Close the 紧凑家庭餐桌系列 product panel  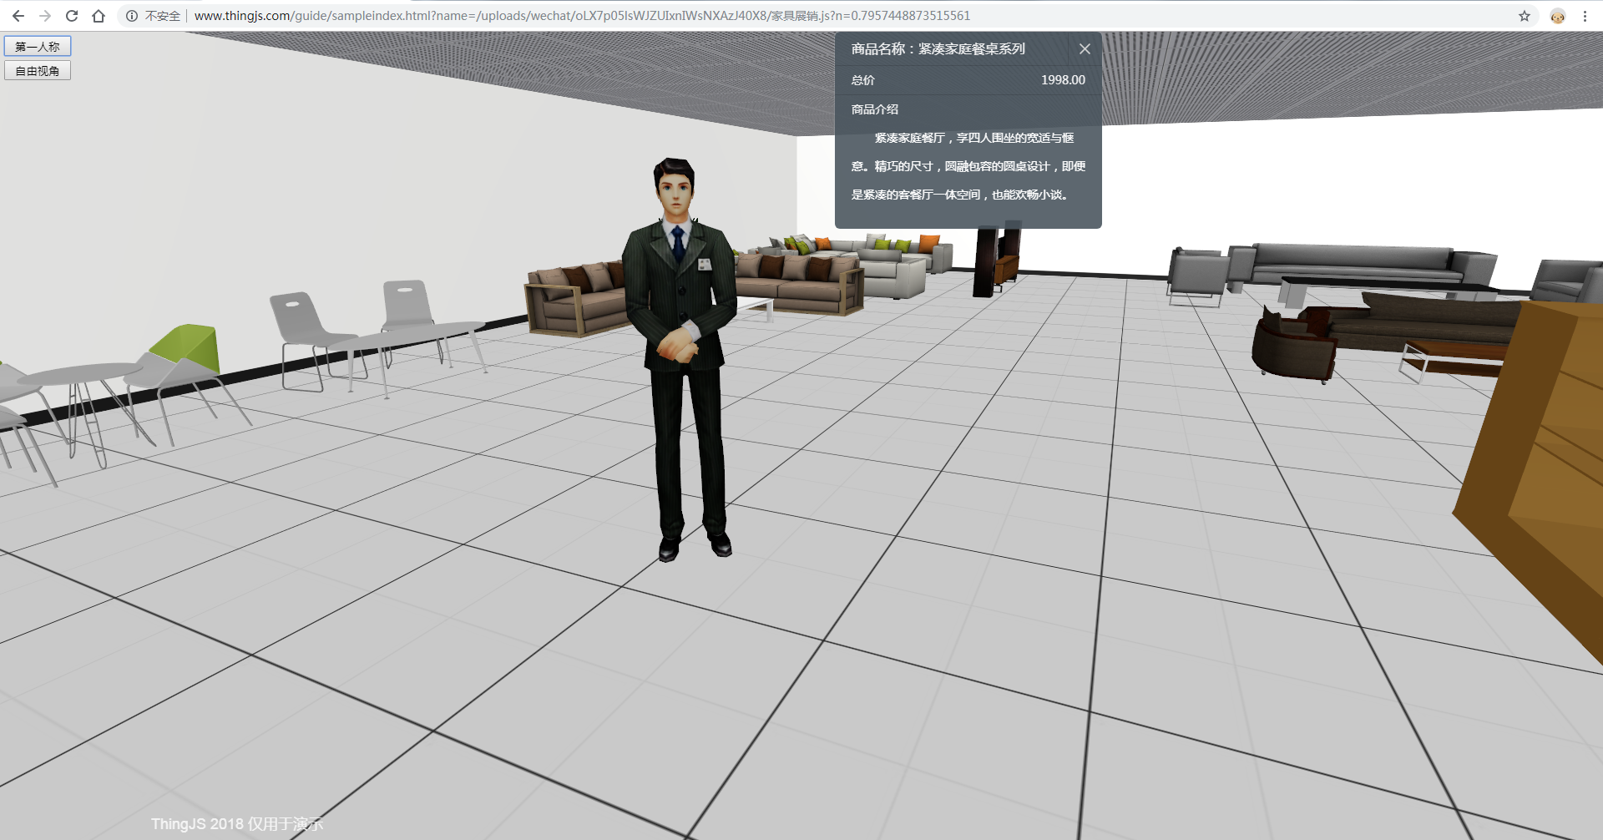[1085, 49]
